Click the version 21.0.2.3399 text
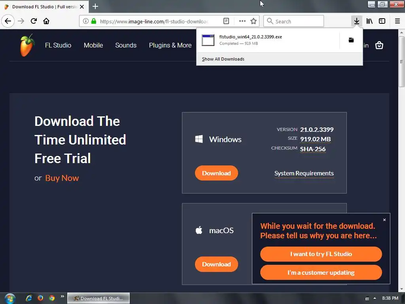 tap(317, 129)
